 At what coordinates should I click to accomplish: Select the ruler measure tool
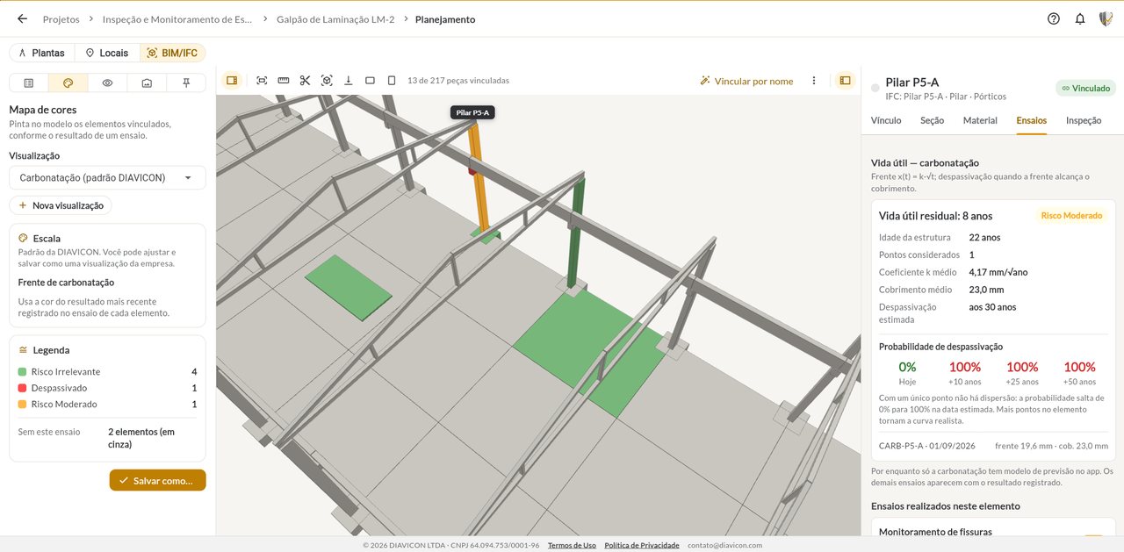tap(284, 81)
